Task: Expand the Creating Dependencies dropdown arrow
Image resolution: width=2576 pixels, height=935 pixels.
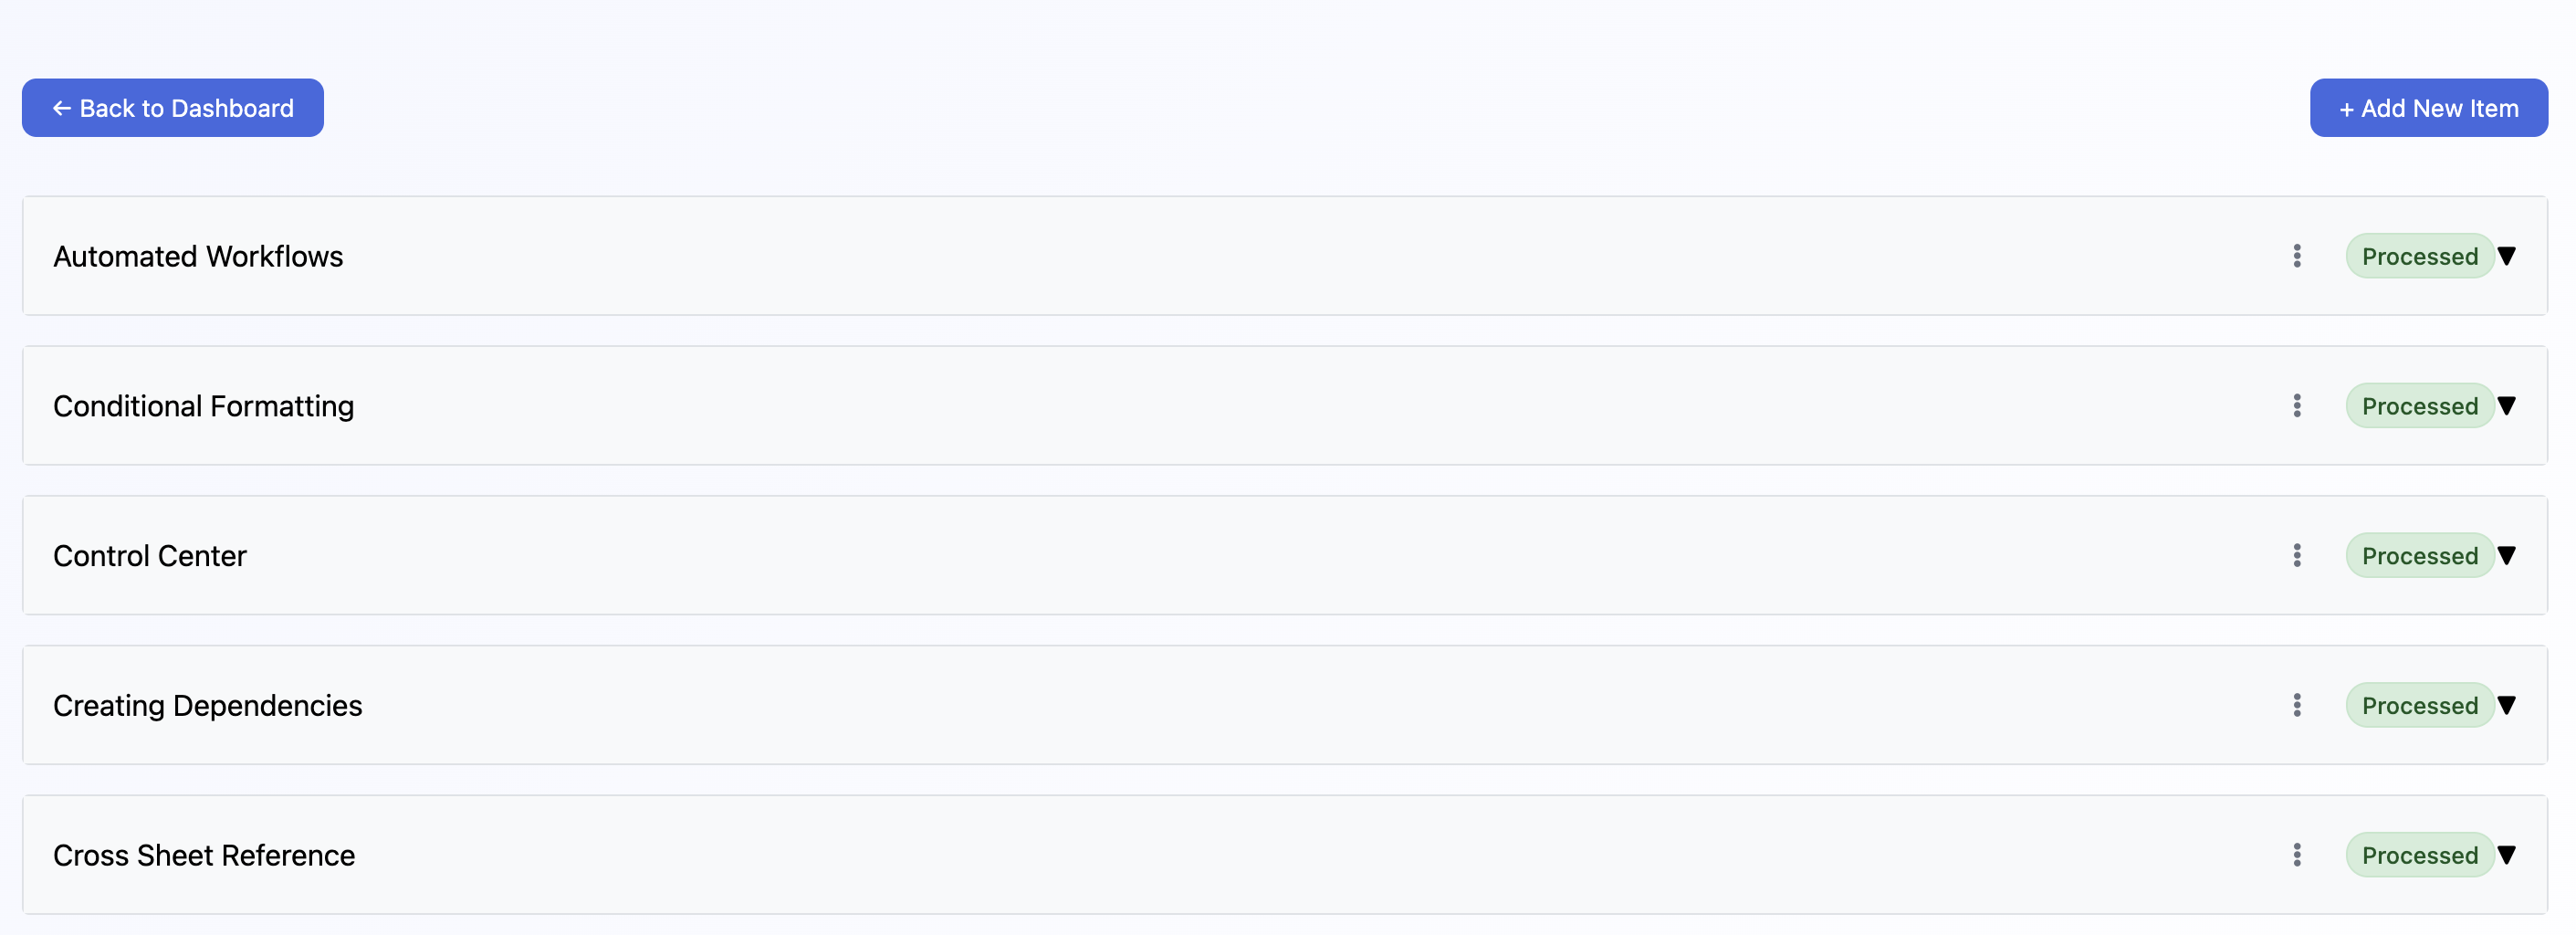Action: click(x=2506, y=705)
